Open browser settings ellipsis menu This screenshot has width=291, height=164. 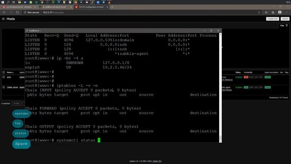point(286,12)
